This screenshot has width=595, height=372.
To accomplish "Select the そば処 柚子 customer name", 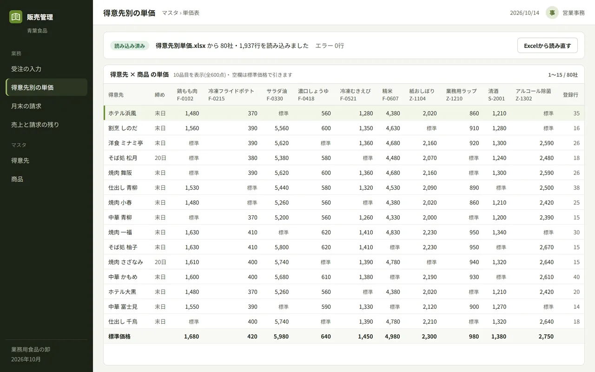I will [x=123, y=247].
